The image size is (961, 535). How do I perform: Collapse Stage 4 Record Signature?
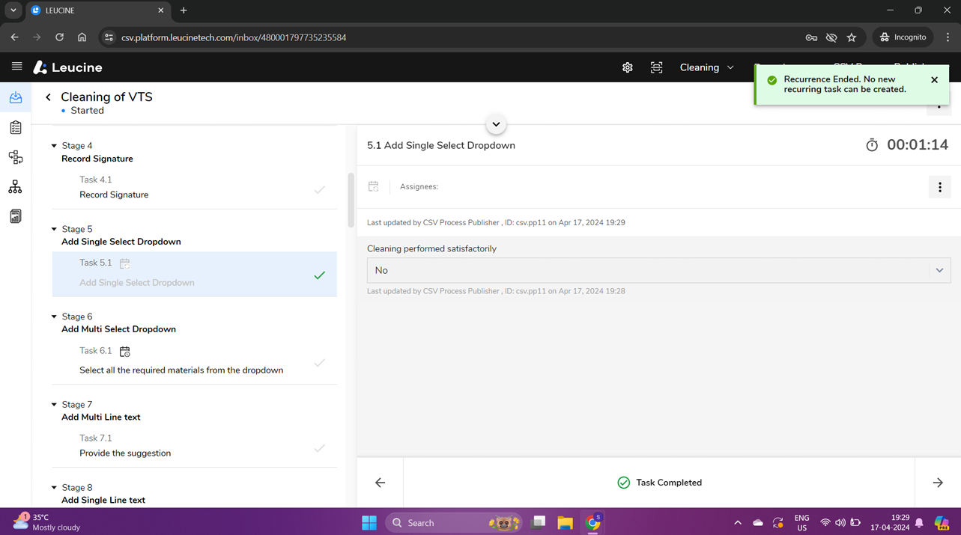pyautogui.click(x=54, y=146)
